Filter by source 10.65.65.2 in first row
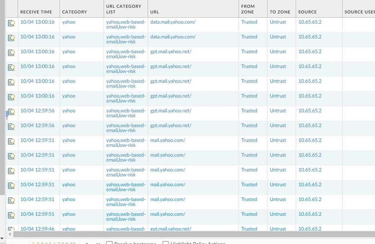The height and width of the screenshot is (244, 375). (x=310, y=22)
